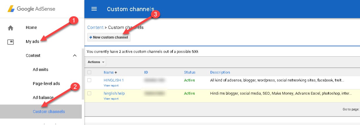
Task: Open the hamburger navigation menu
Action: click(x=94, y=9)
